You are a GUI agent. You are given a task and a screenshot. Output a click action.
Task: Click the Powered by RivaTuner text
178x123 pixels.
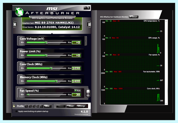[x=81, y=114]
